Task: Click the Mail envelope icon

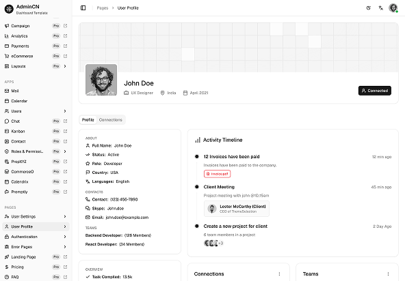Action: click(x=7, y=91)
